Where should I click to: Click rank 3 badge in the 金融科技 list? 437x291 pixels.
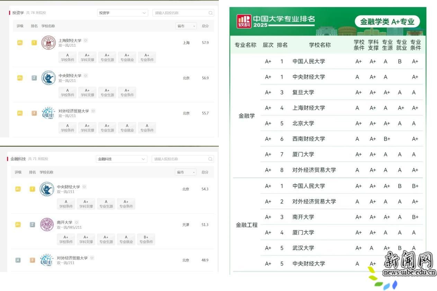[x=32, y=260]
